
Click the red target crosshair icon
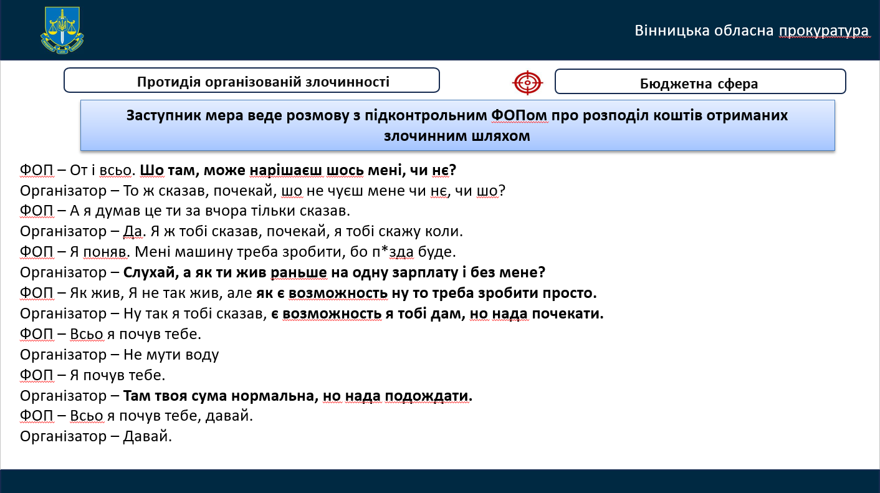527,82
